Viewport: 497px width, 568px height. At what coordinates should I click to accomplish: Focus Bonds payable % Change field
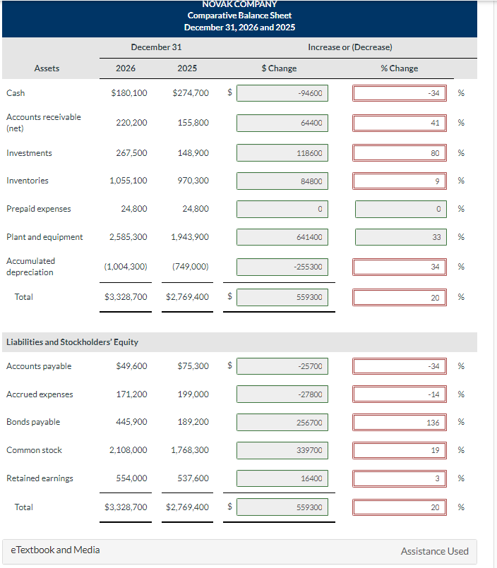pos(399,423)
